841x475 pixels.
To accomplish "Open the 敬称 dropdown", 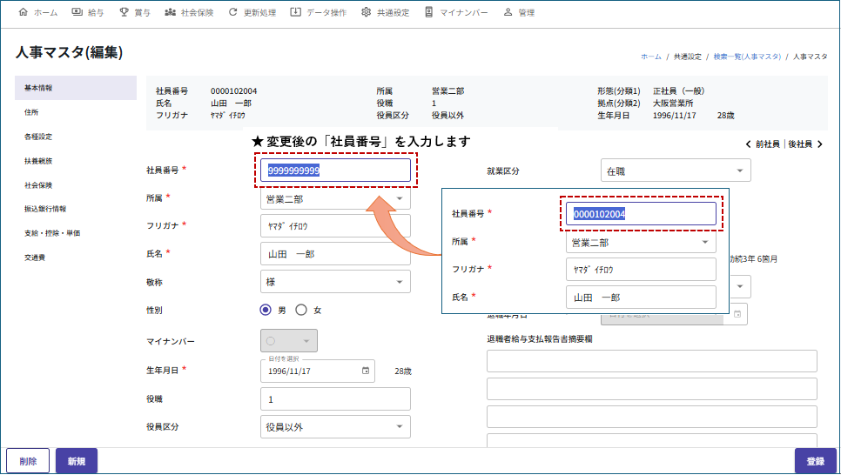I will pos(335,282).
